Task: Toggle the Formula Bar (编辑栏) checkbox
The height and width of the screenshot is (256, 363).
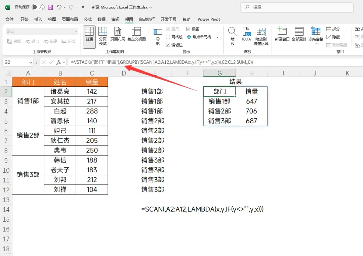Action: (168, 45)
